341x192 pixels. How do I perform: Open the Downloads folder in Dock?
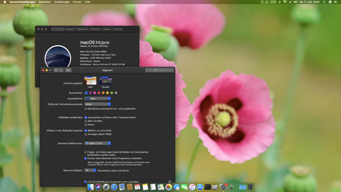tap(242, 187)
